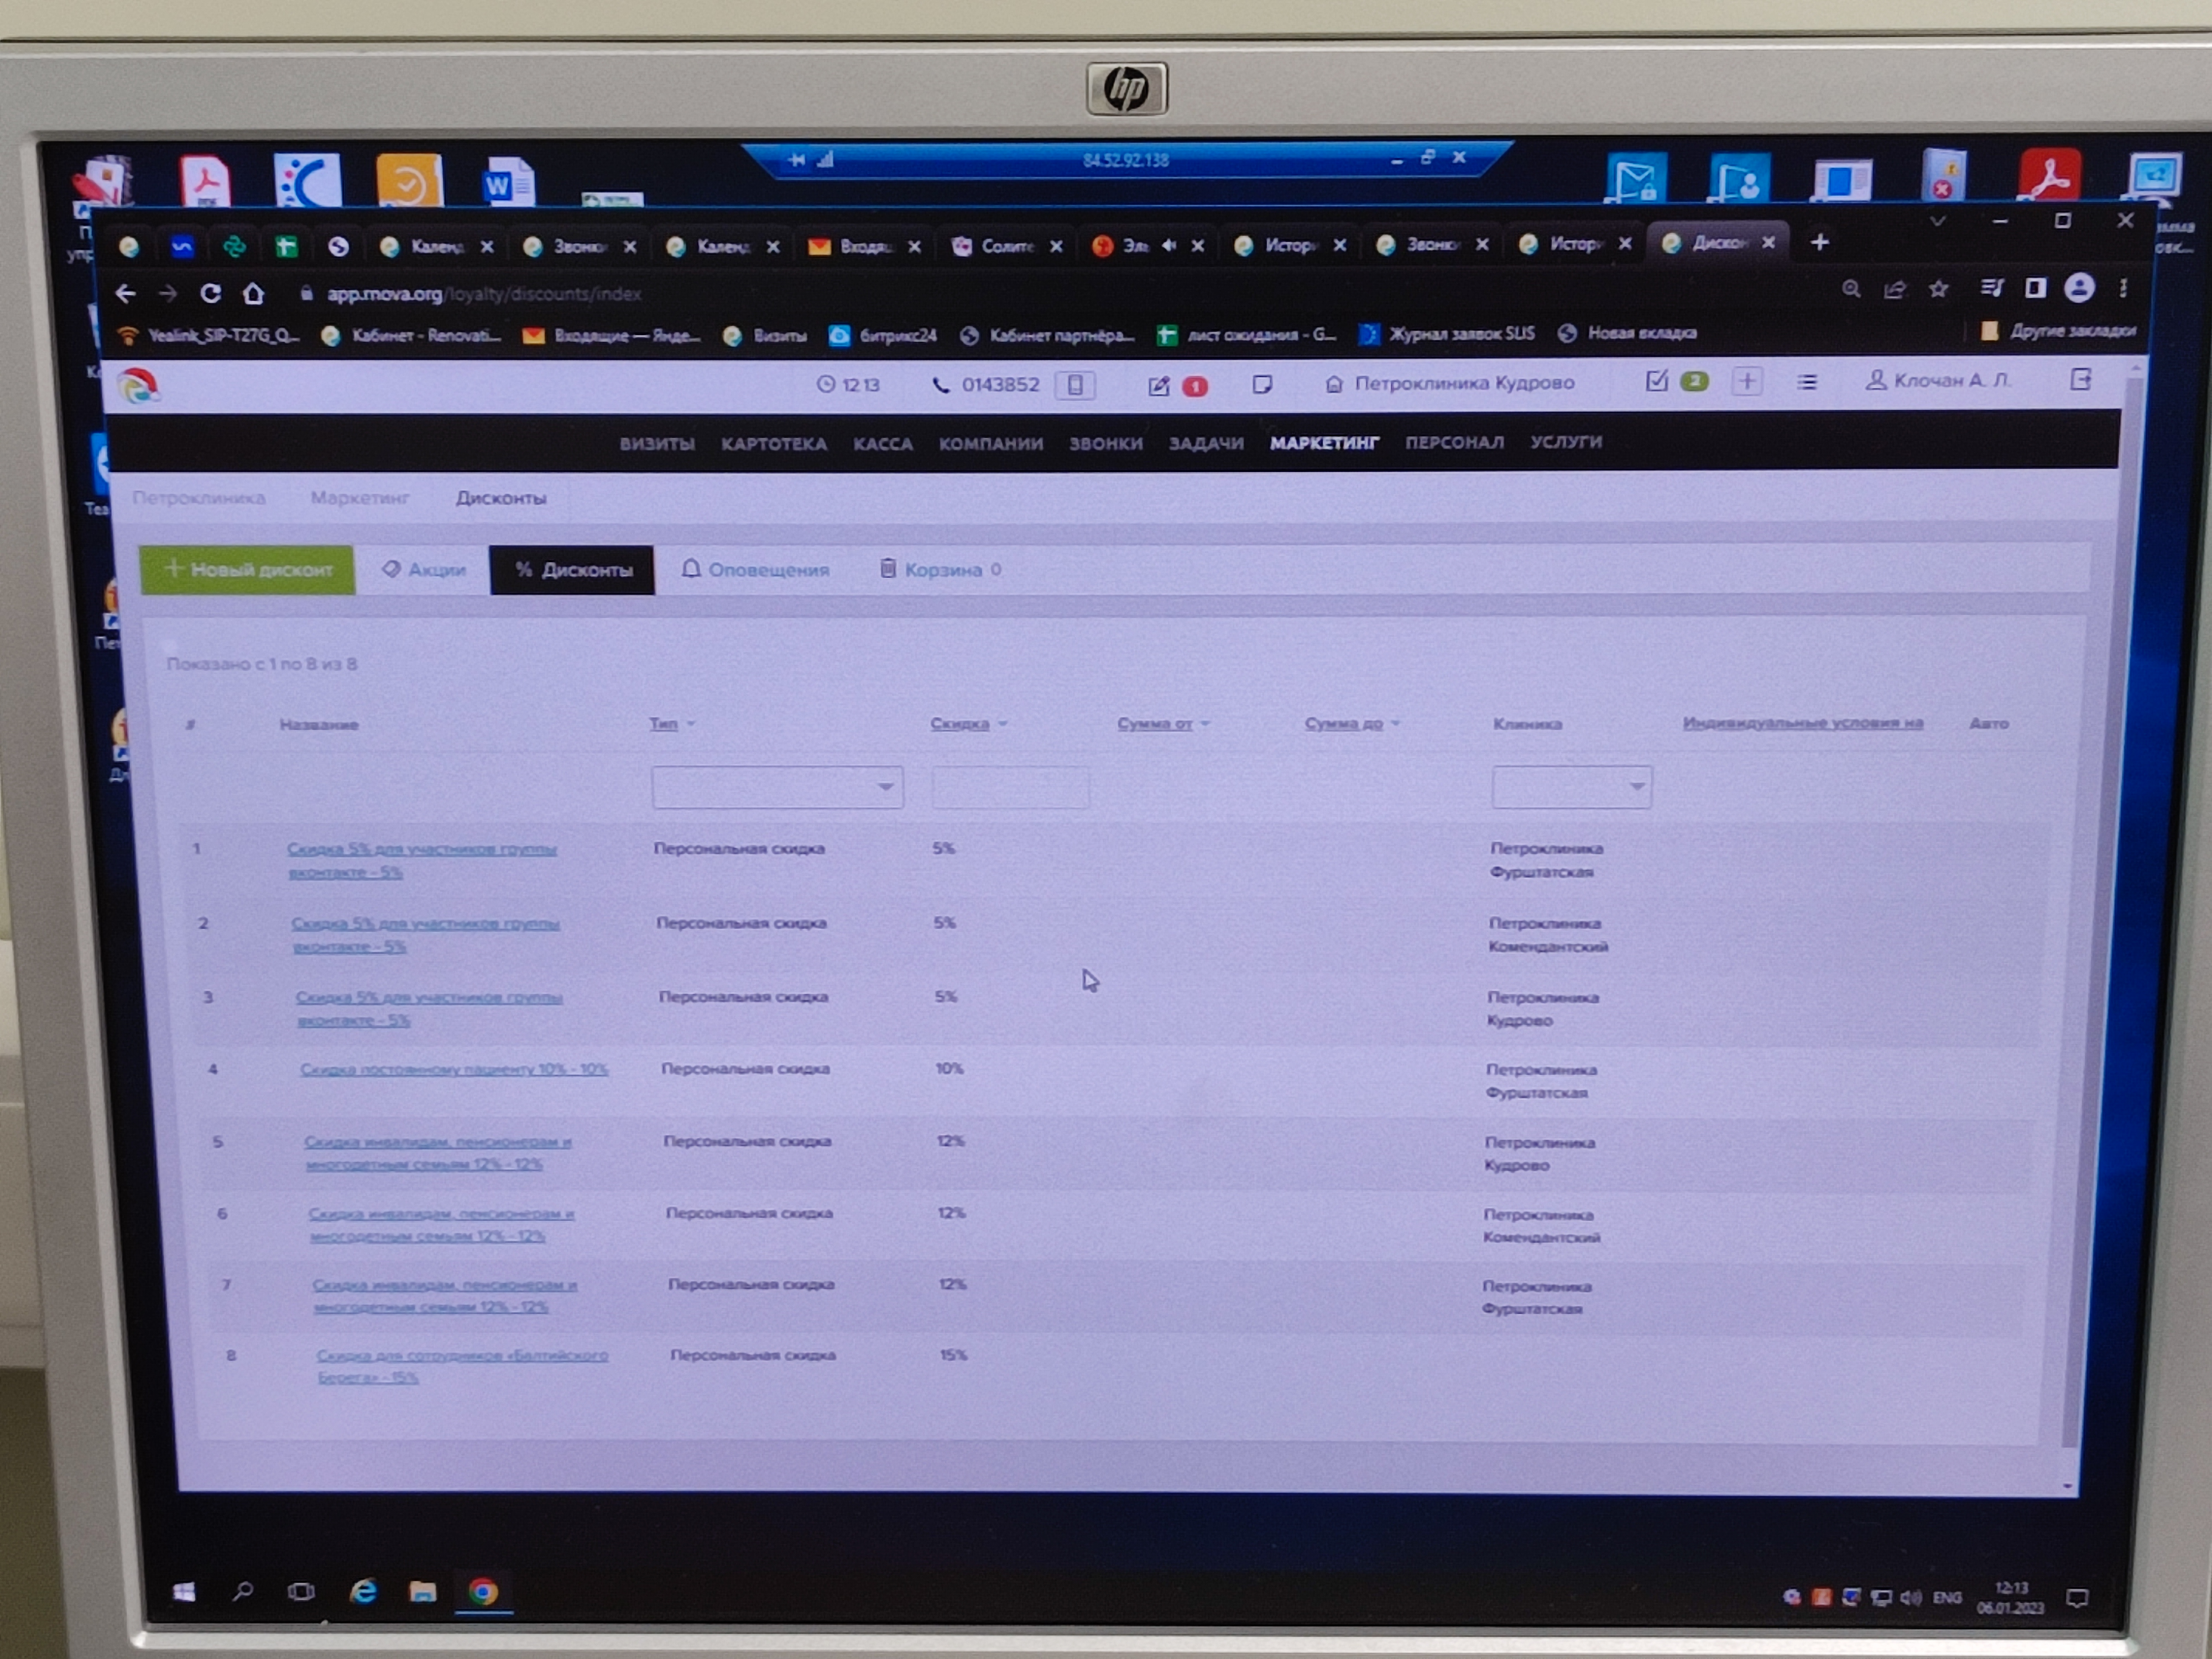This screenshot has width=2212, height=1659.
Task: Click the sticky note icon in header
Action: click(1262, 384)
